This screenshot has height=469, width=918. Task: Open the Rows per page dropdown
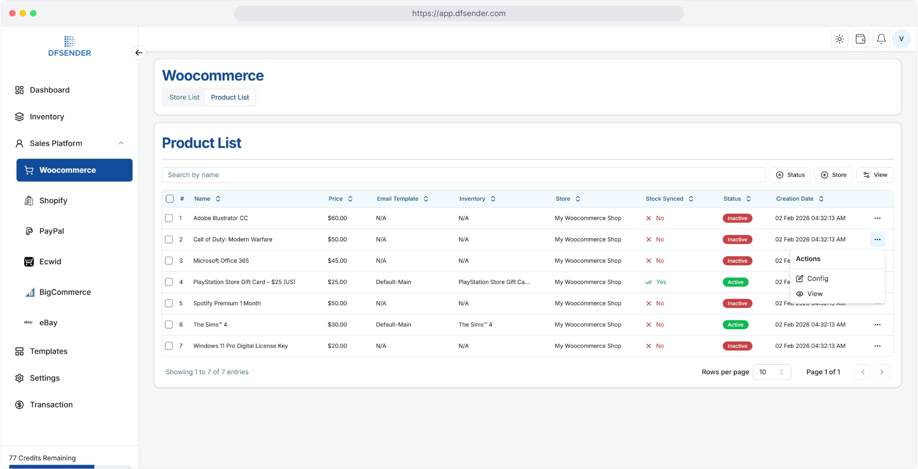click(x=771, y=372)
